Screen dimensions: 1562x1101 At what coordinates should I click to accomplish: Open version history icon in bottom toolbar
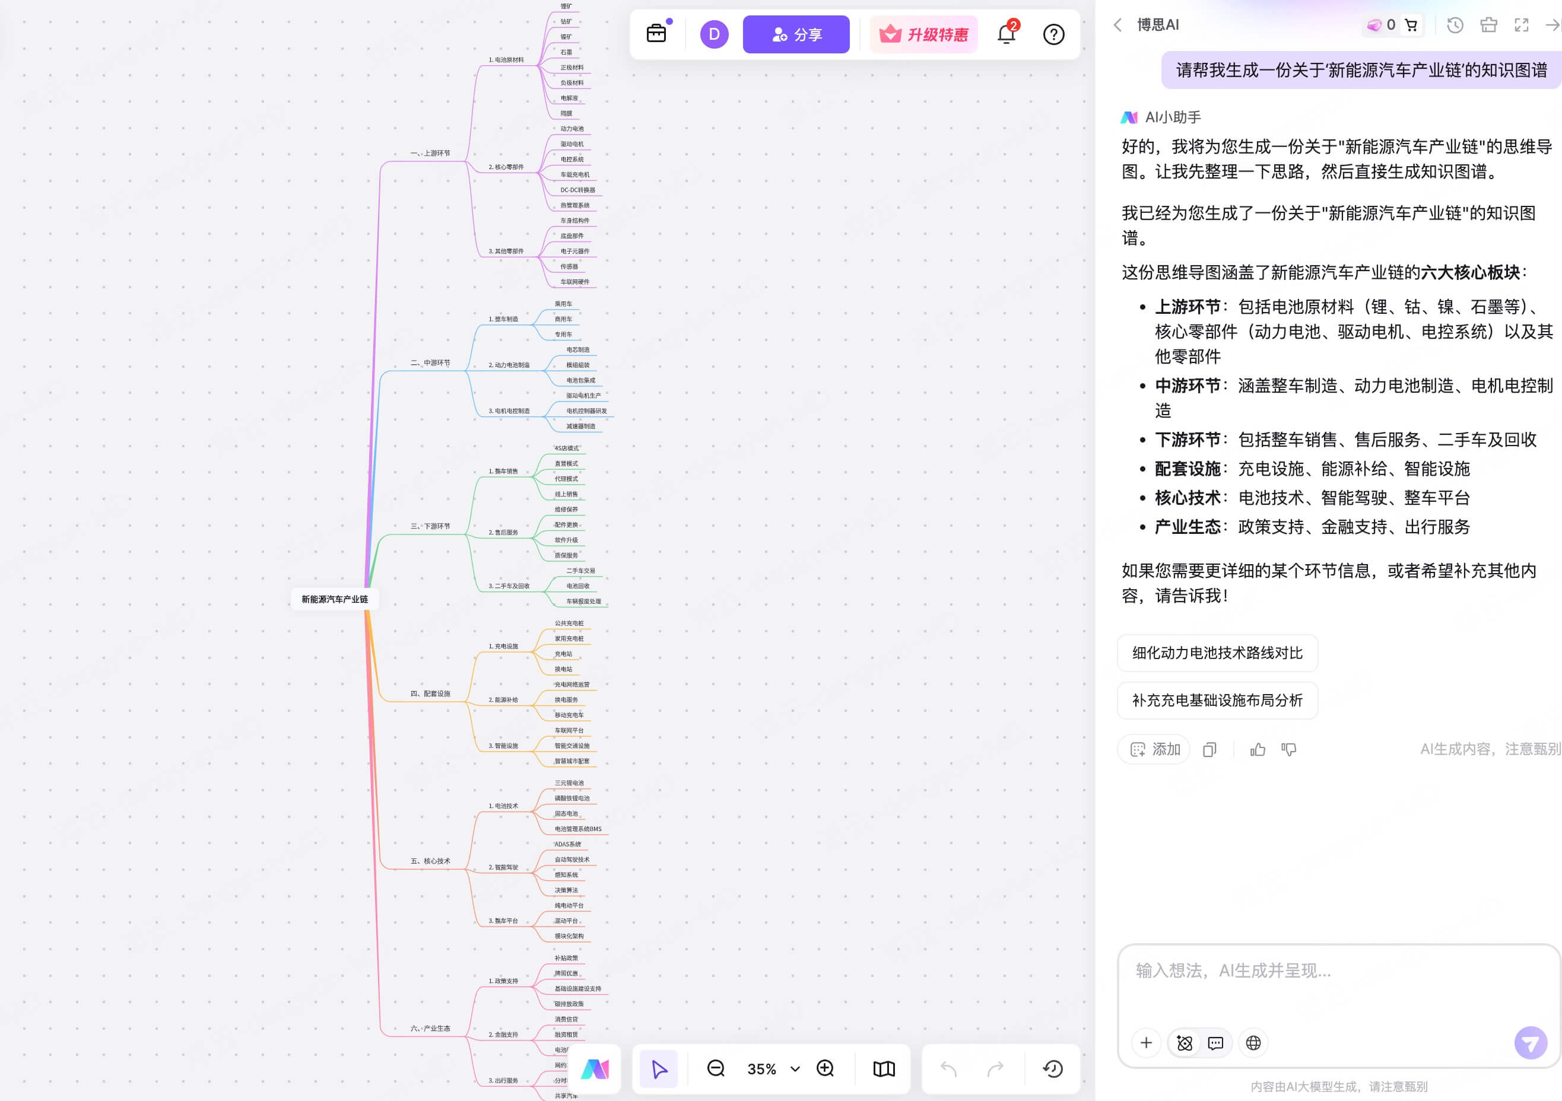pyautogui.click(x=1053, y=1069)
